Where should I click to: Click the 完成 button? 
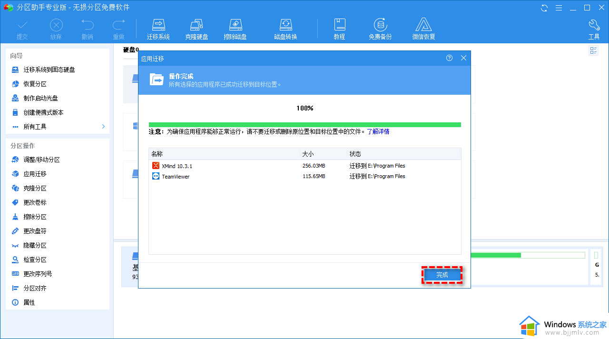442,275
